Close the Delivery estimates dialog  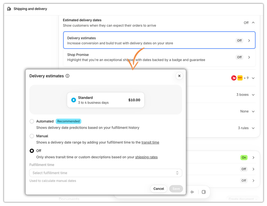click(179, 76)
